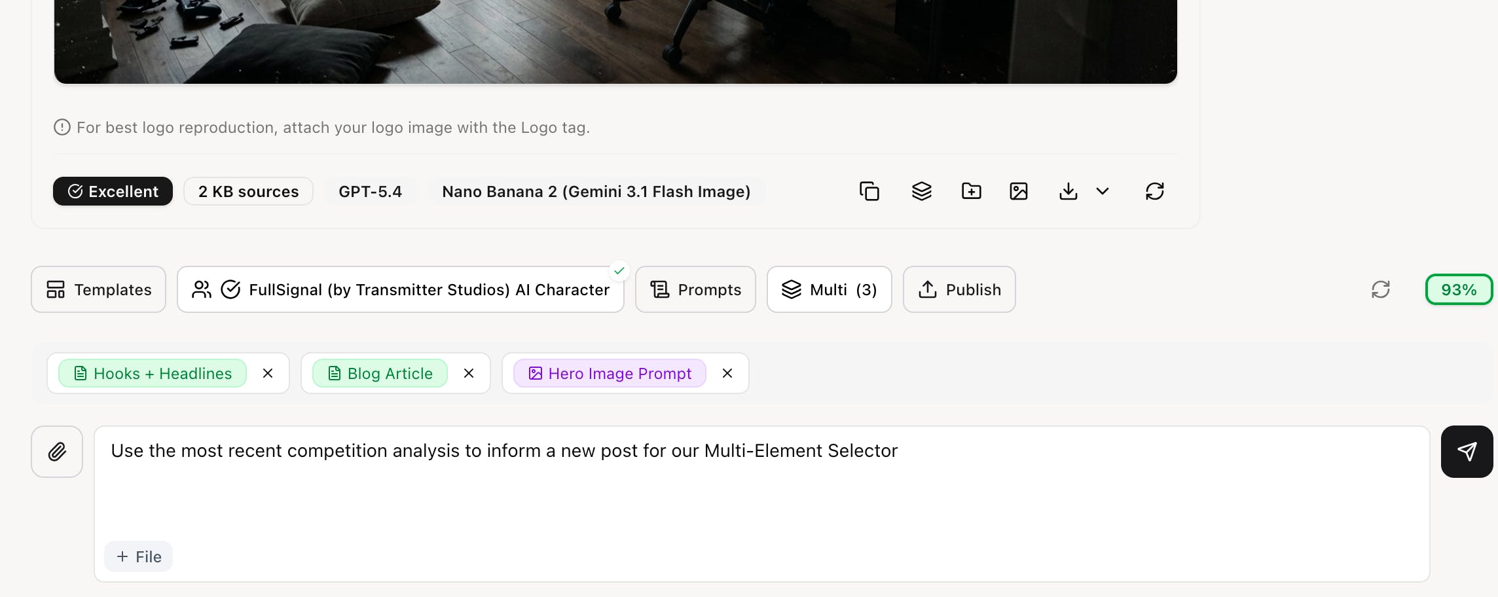
Task: Click the add to folder icon
Action: click(x=971, y=191)
